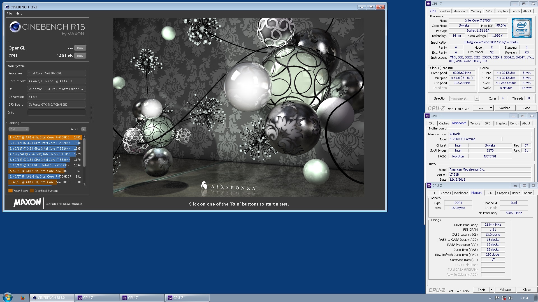Run the CPU benchmark
538x302 pixels.
[x=80, y=56]
